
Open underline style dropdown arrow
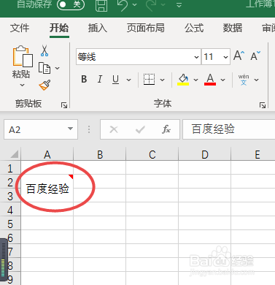pos(129,80)
